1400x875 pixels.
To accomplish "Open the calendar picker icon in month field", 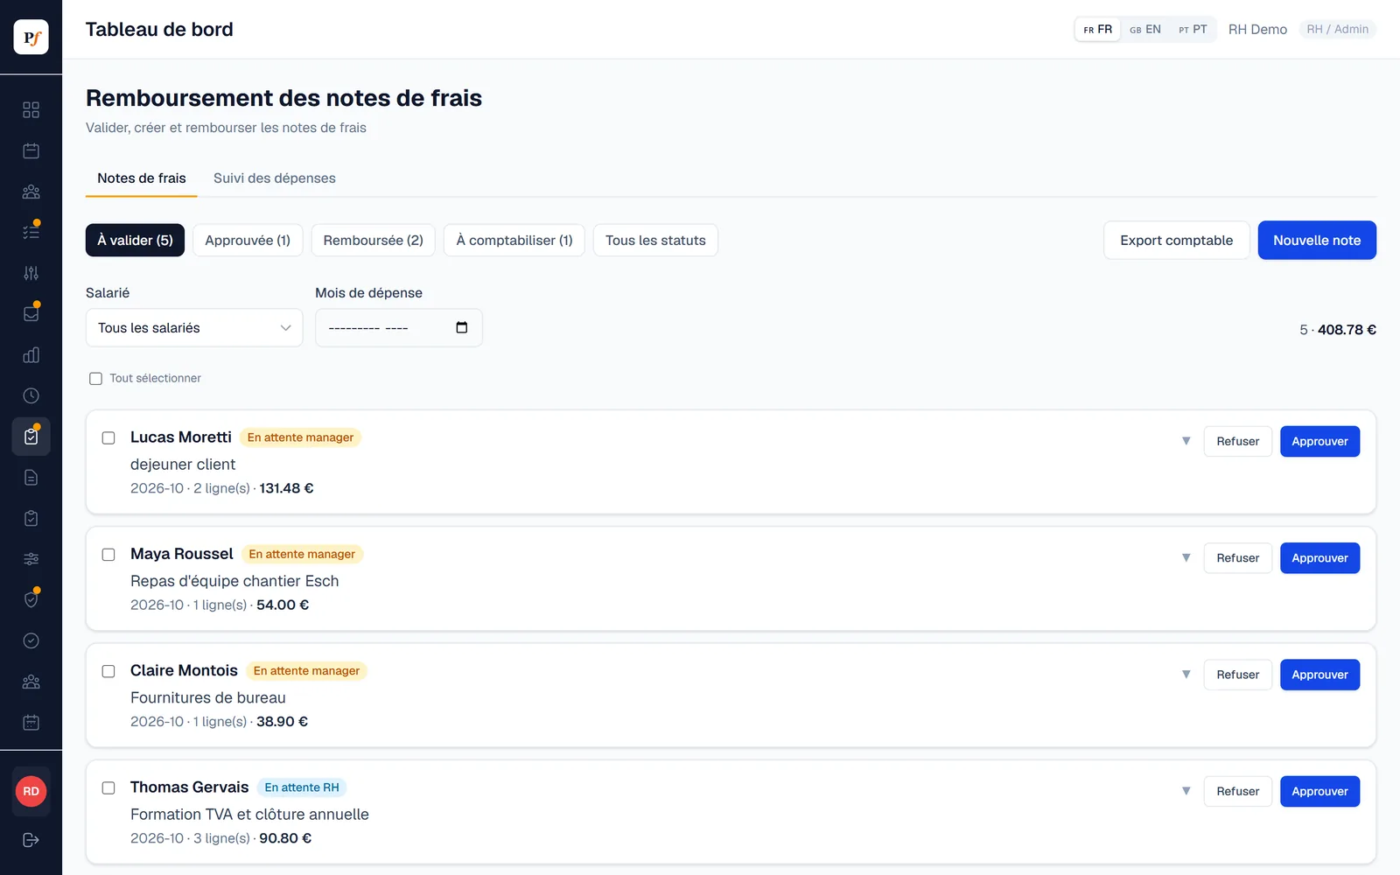I will pyautogui.click(x=462, y=327).
